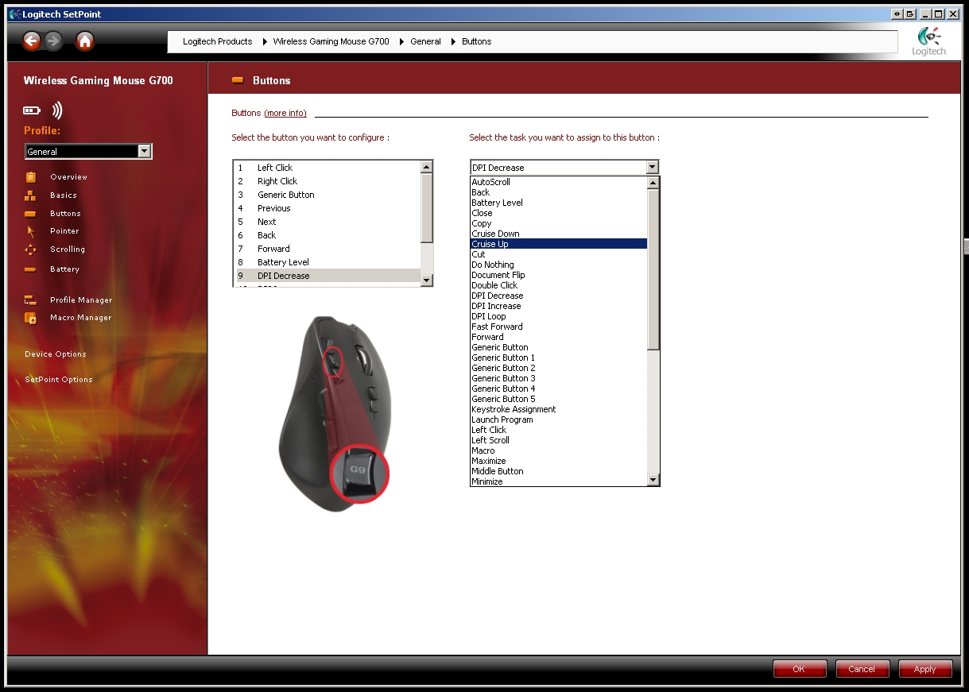Click the Scrolling sidebar icon
Image resolution: width=969 pixels, height=692 pixels.
[x=31, y=249]
